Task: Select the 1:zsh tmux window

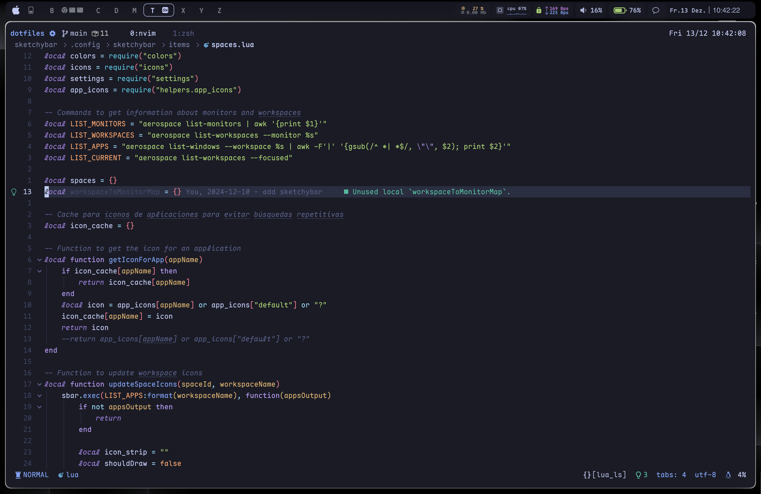Action: point(183,33)
